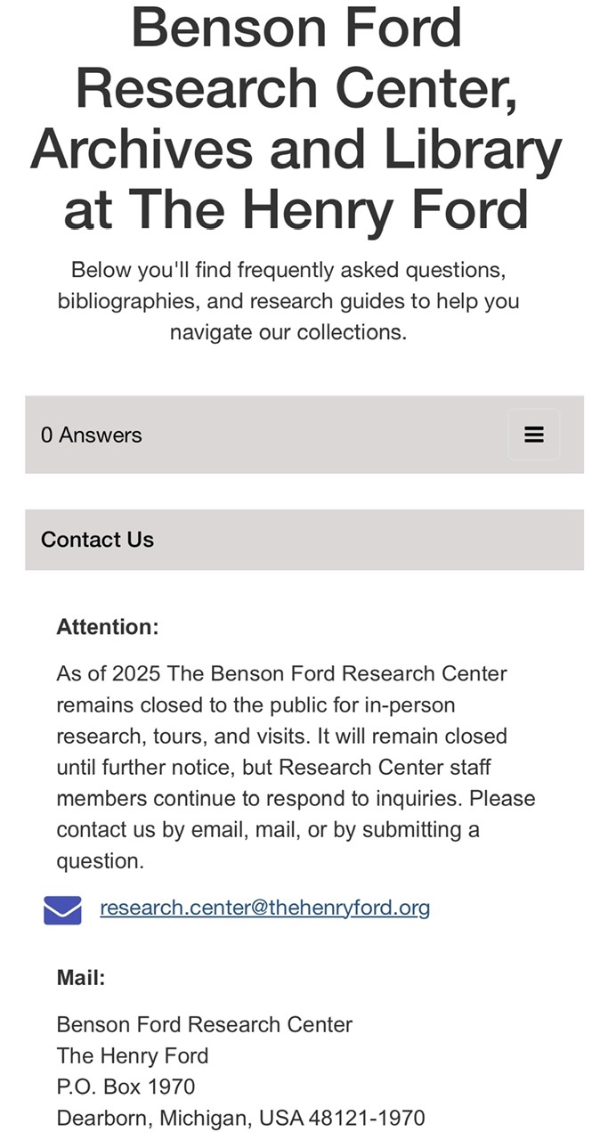Click the "Mail:" heading

[x=81, y=978]
